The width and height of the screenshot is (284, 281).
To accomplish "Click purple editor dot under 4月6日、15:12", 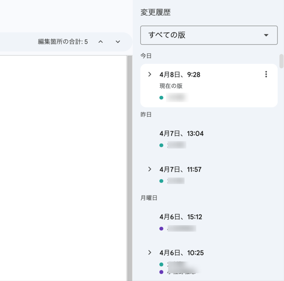I will (x=161, y=229).
